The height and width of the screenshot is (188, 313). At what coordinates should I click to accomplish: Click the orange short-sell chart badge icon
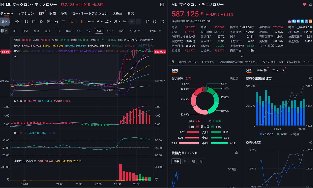pos(311,21)
